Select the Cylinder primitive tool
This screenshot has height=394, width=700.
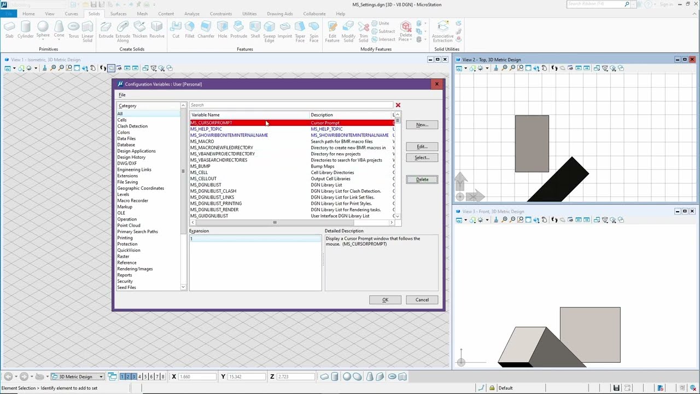point(26,30)
